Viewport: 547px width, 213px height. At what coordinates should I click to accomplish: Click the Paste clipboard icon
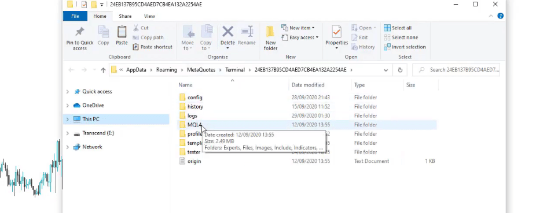click(122, 32)
